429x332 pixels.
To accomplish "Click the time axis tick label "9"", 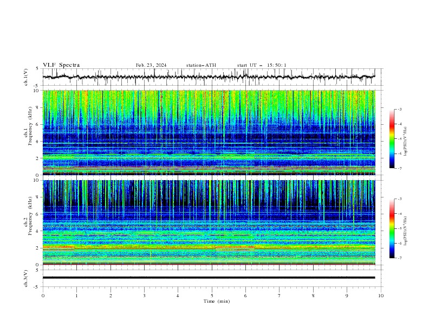I will coord(347,296).
